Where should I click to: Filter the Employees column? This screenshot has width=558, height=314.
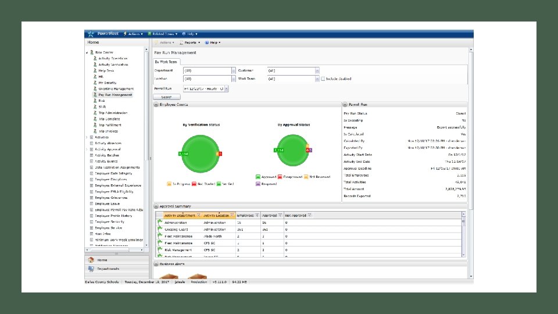tap(257, 215)
